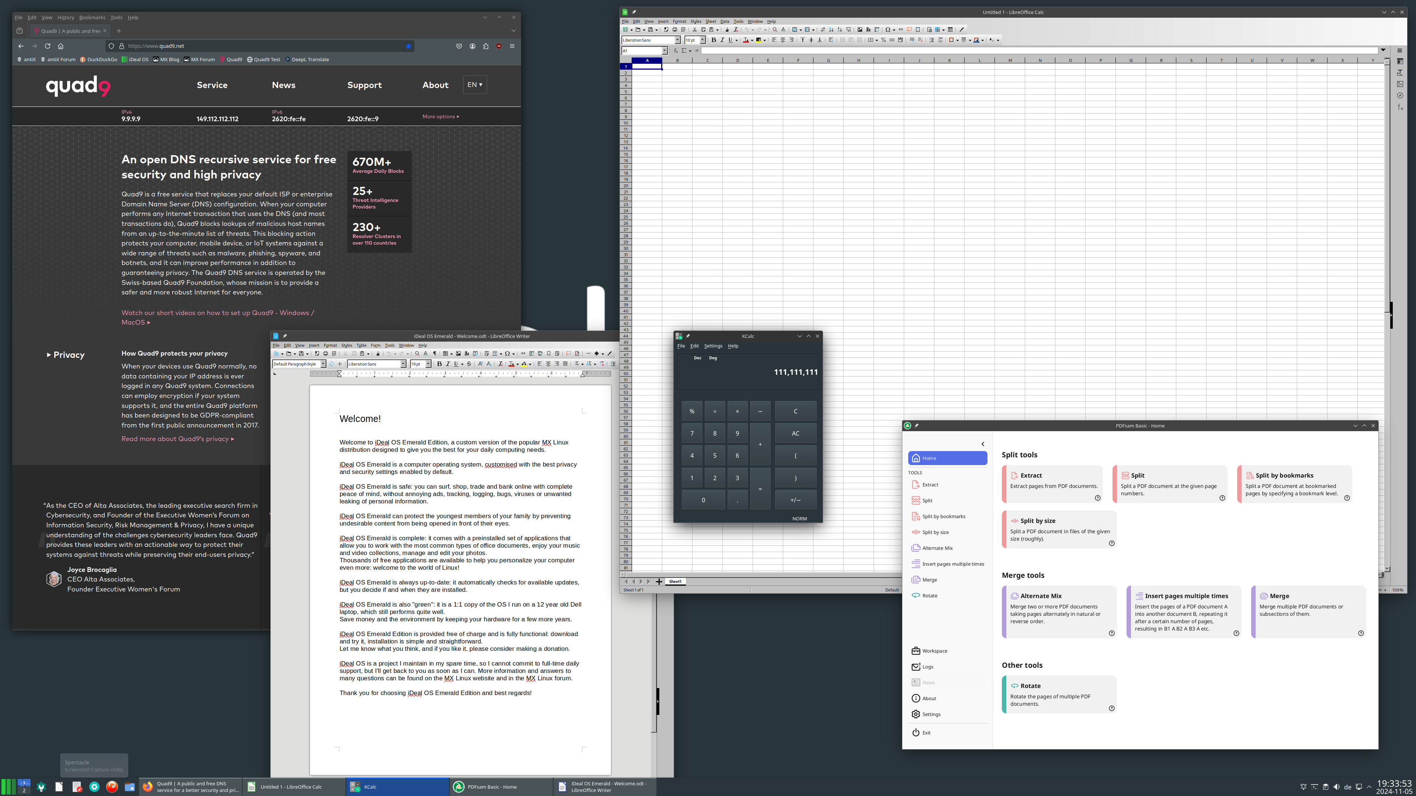
Task: Open EN language dropdown on Quad9 site
Action: [475, 85]
